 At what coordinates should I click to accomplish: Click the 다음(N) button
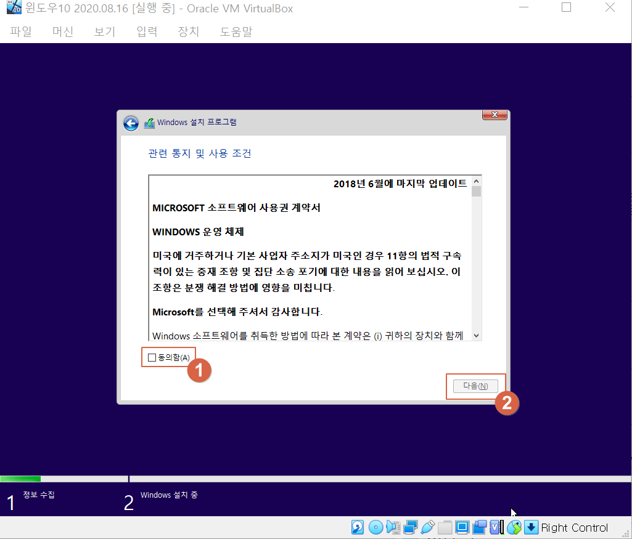(x=475, y=386)
